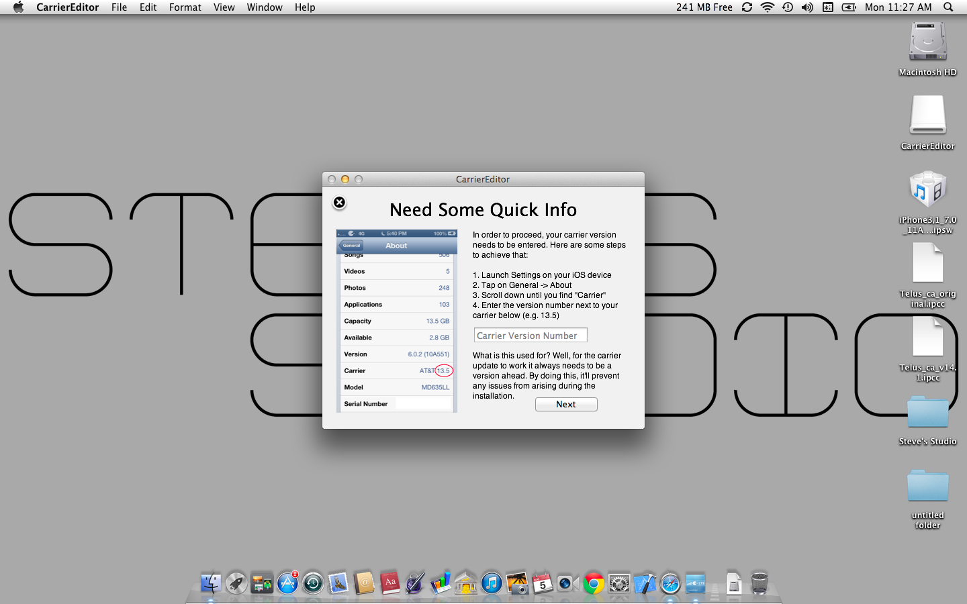This screenshot has height=604, width=967.
Task: Open iPhoto in the Dock
Action: click(517, 583)
